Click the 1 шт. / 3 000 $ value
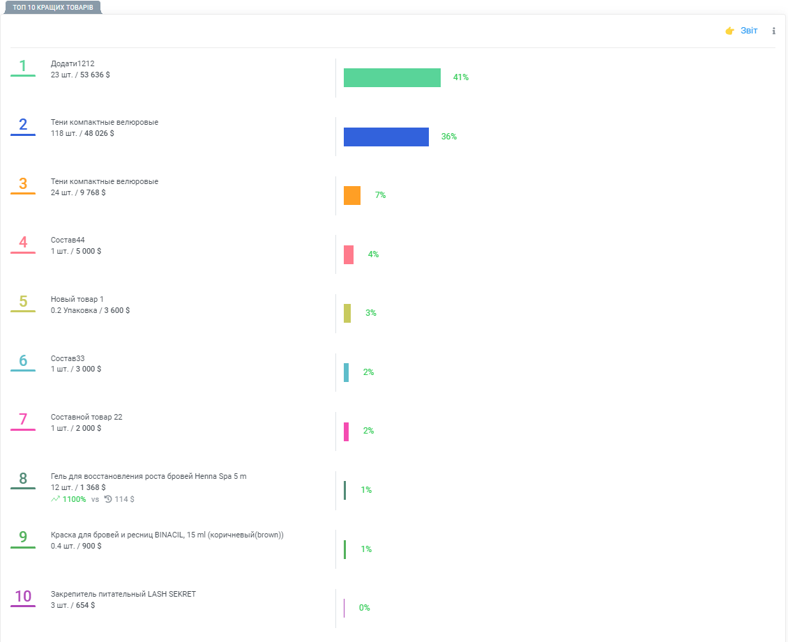Image resolution: width=788 pixels, height=642 pixels. (x=76, y=369)
